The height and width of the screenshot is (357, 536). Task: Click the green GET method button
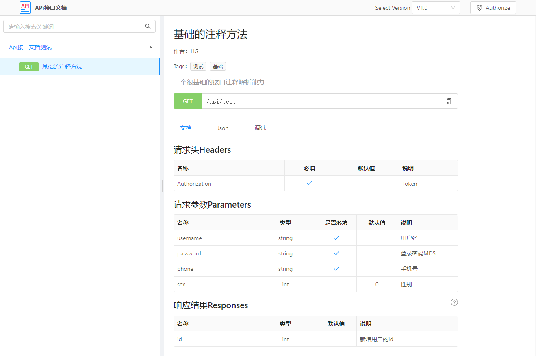click(188, 101)
